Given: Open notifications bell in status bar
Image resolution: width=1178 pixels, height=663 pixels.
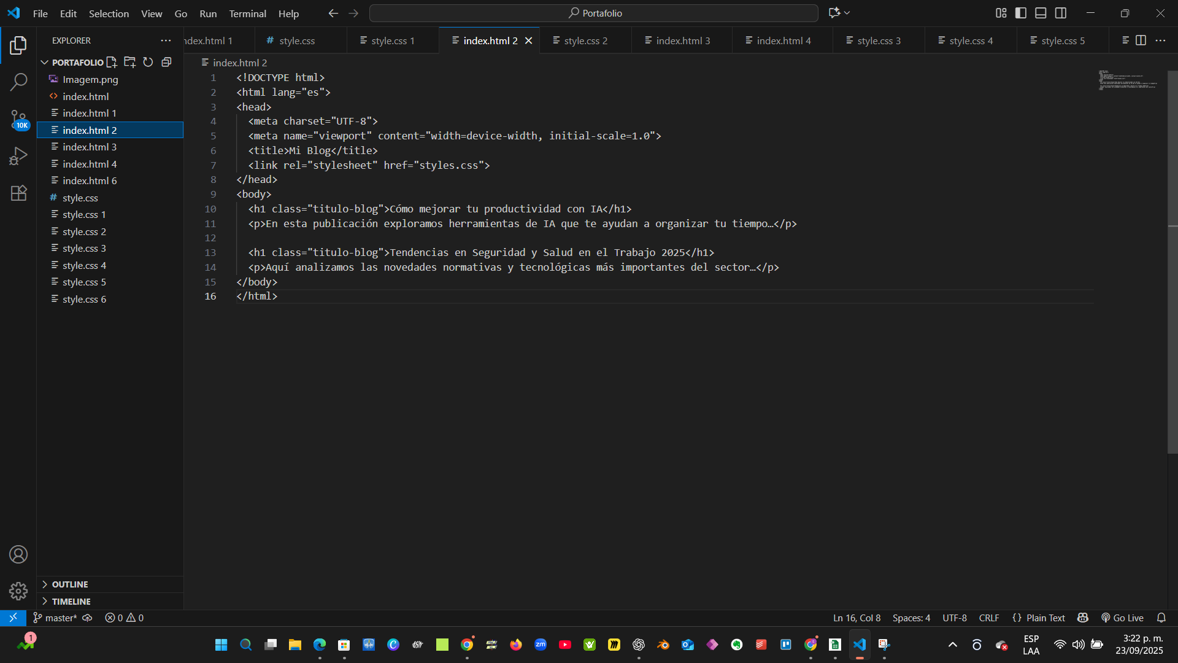Looking at the screenshot, I should (x=1161, y=618).
